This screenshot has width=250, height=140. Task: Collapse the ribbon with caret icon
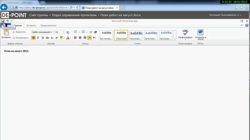[x=242, y=25]
